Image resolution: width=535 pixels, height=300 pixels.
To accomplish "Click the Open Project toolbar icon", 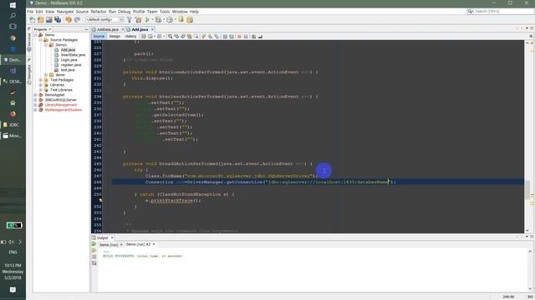I will [x=49, y=20].
